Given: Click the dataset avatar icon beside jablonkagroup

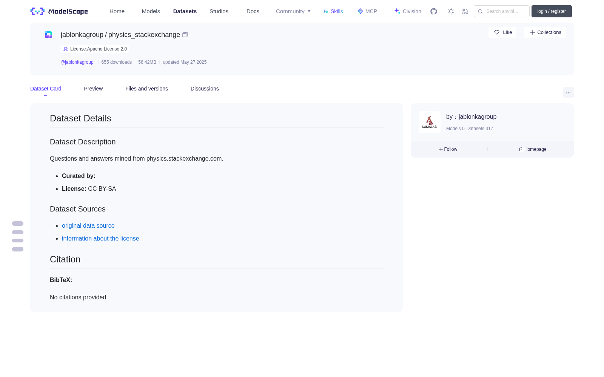Looking at the screenshot, I should click(x=49, y=35).
